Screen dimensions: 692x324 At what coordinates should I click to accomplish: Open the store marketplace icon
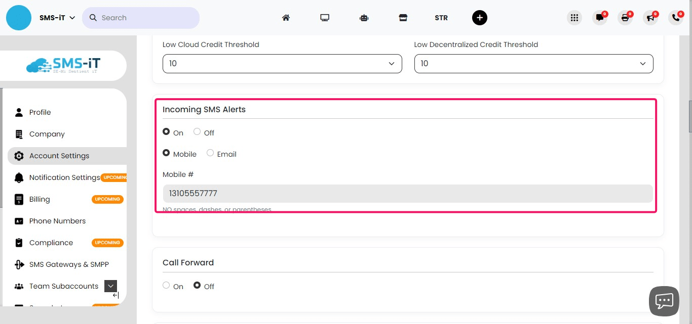(x=403, y=18)
